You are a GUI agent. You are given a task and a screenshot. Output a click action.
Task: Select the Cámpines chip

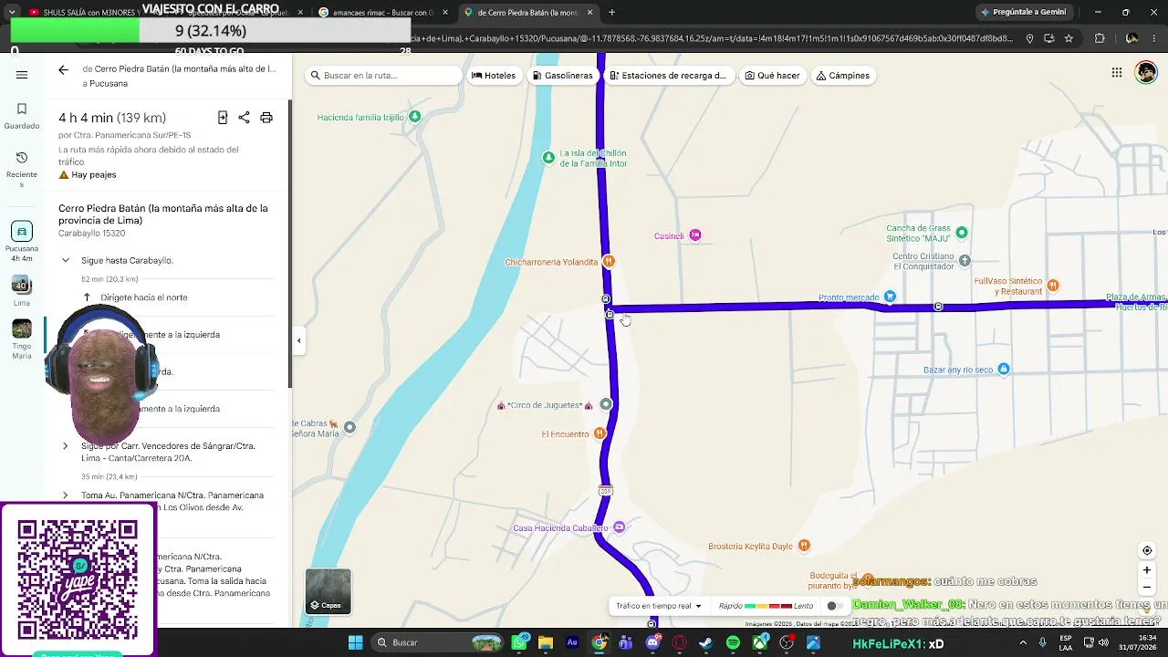(843, 76)
